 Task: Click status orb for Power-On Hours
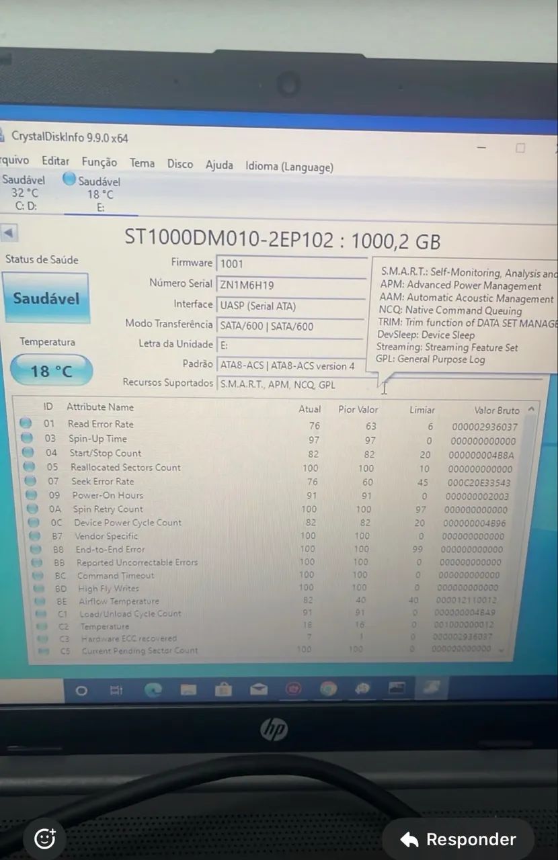coord(32,494)
